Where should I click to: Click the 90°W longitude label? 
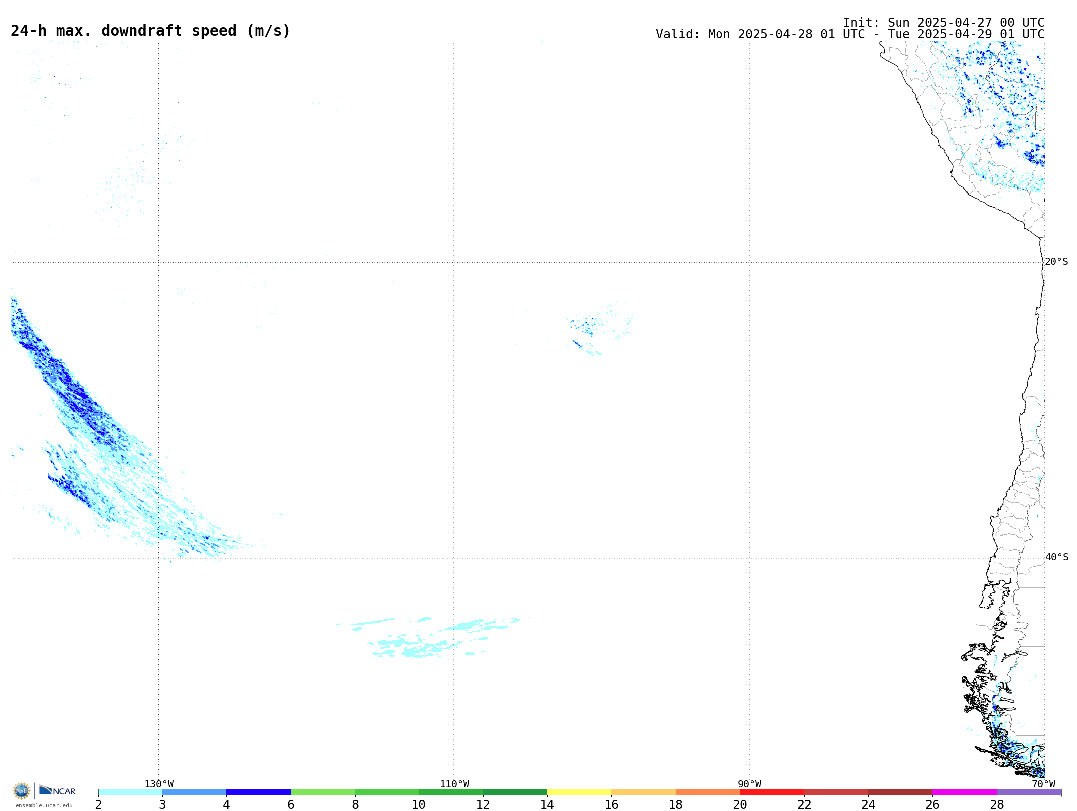pyautogui.click(x=749, y=784)
